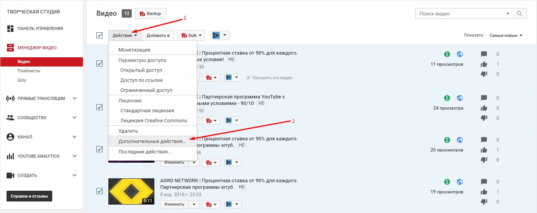
Task: Click thumbs-up icon in 11 просмотров row
Action: pos(484,64)
